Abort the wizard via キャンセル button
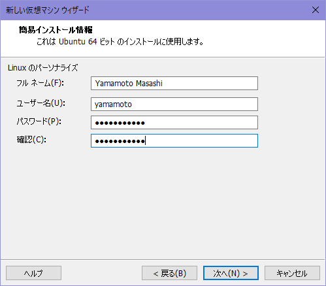This screenshot has width=326, height=286. [292, 273]
